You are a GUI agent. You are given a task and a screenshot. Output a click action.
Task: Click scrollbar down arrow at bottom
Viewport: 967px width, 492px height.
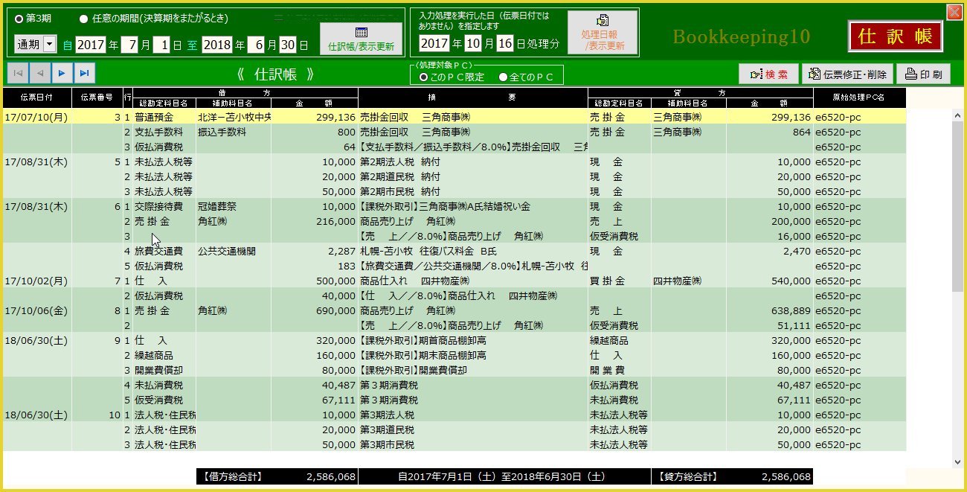(957, 461)
